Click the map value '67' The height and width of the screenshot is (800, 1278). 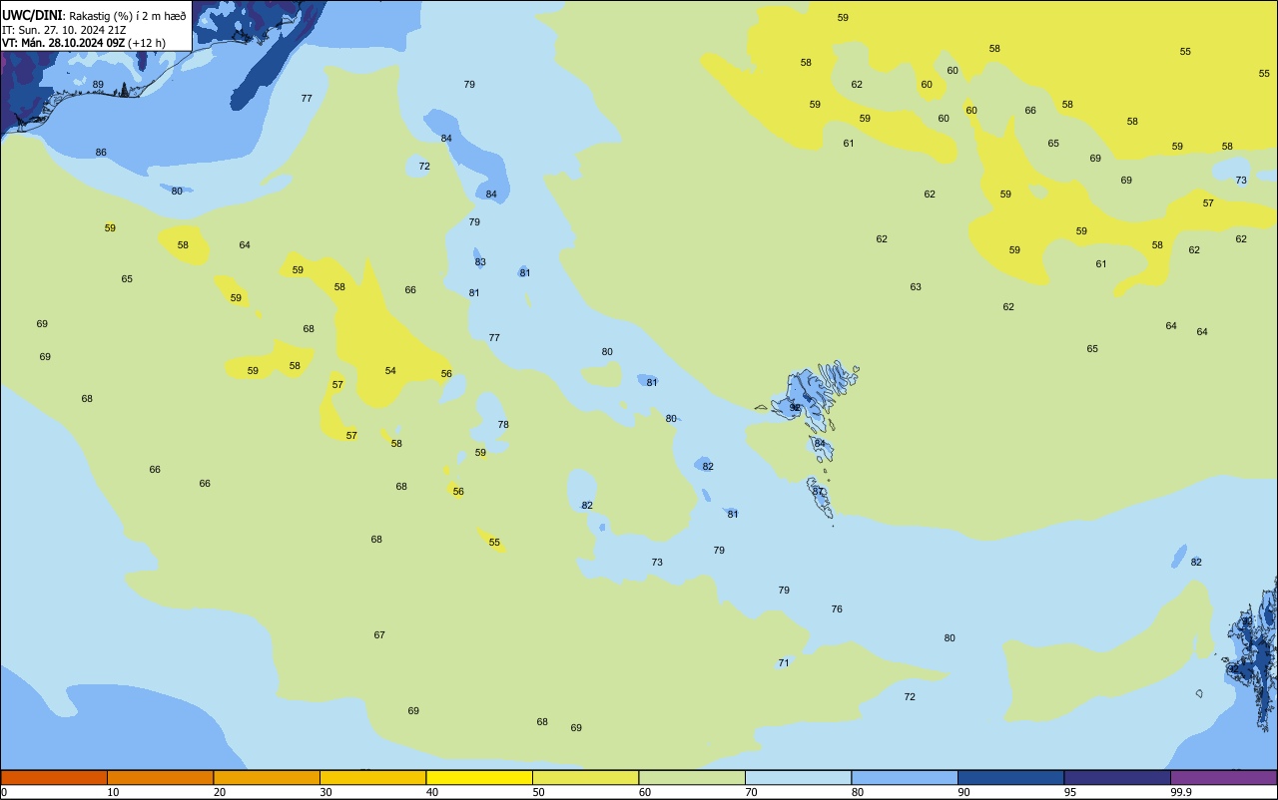(x=379, y=635)
